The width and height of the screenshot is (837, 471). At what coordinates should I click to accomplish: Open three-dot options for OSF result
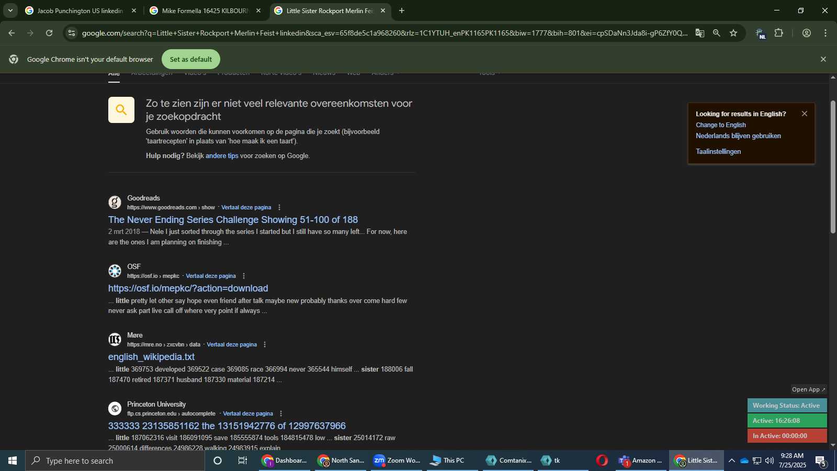coord(244,276)
